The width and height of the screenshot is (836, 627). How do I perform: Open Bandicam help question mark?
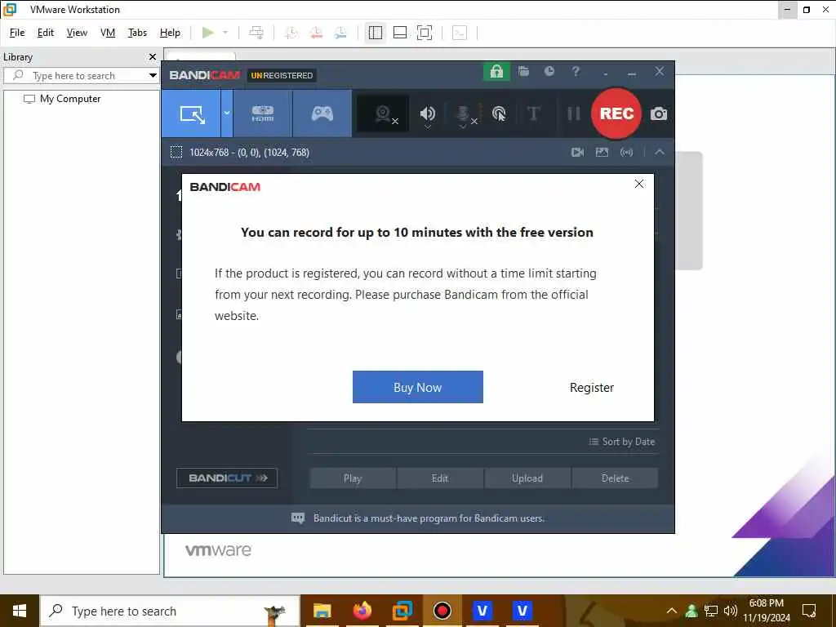pyautogui.click(x=576, y=72)
